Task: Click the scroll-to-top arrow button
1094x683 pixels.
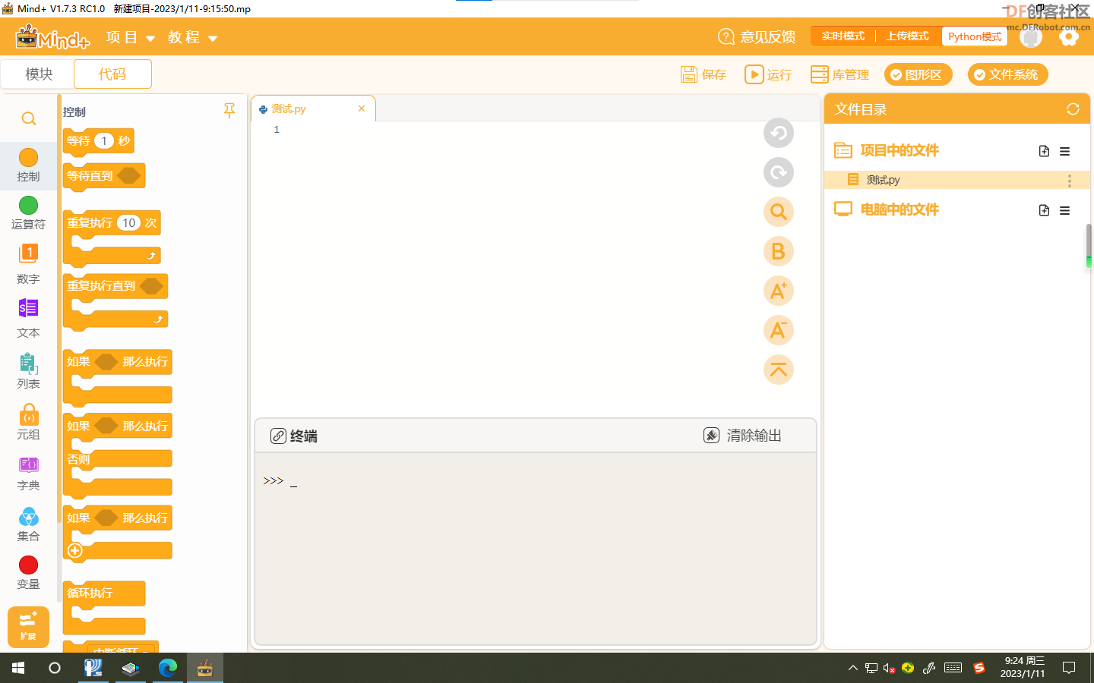Action: [779, 370]
